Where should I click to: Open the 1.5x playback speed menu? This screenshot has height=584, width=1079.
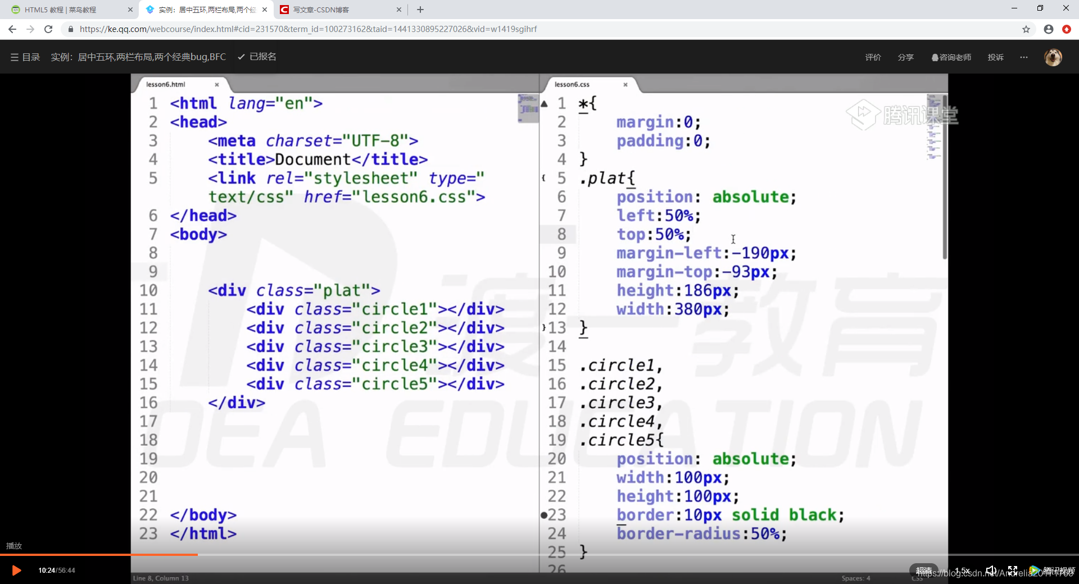pos(962,571)
